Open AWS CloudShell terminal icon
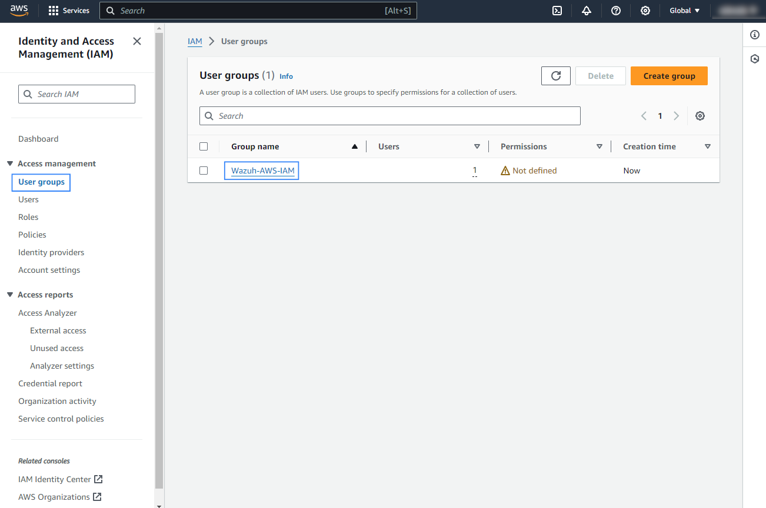766x508 pixels. 557,11
